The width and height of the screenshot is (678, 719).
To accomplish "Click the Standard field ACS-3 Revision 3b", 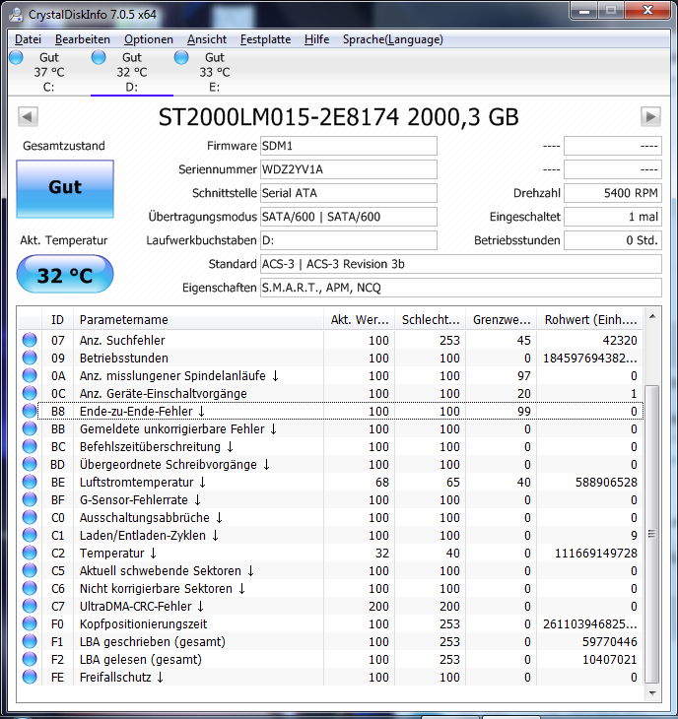I will coord(461,264).
